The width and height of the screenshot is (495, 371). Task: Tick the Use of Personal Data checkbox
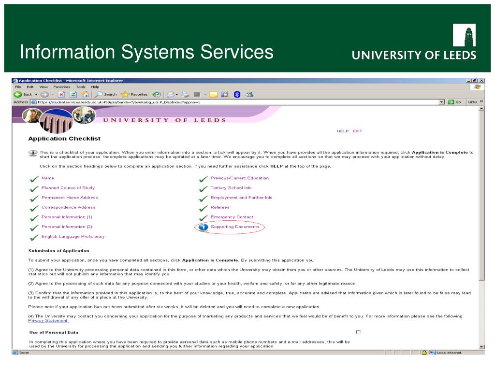coord(358,332)
